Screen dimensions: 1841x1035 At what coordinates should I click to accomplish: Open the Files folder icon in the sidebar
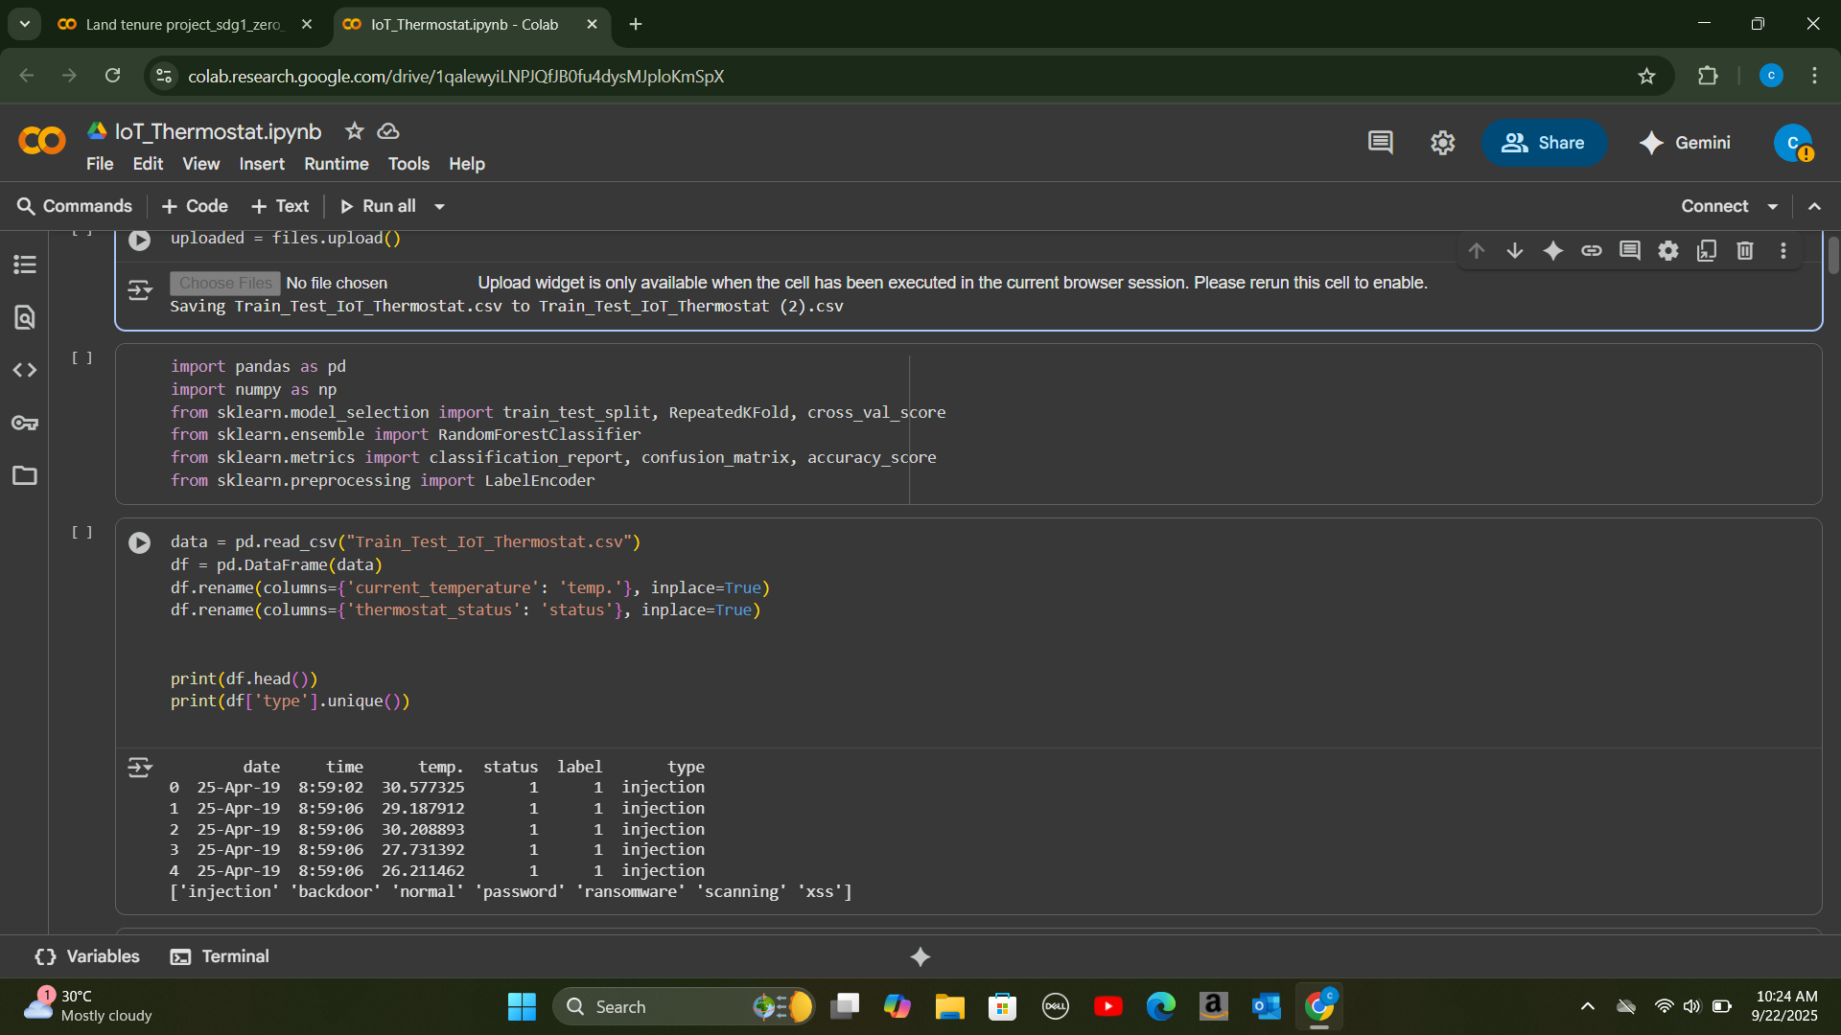pos(25,475)
